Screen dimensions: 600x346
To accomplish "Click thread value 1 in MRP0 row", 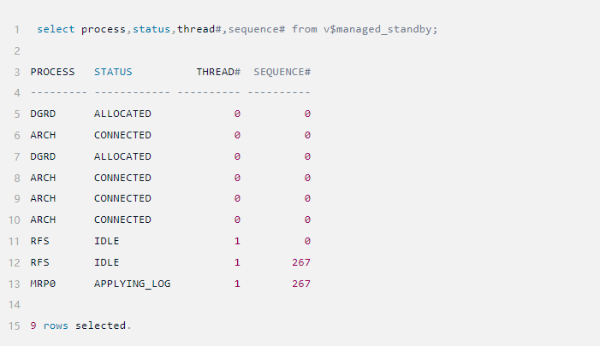I will click(237, 284).
